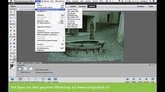Select the Spot Healing Brush tool
The width and height of the screenshot is (165, 92).
coord(14,27)
